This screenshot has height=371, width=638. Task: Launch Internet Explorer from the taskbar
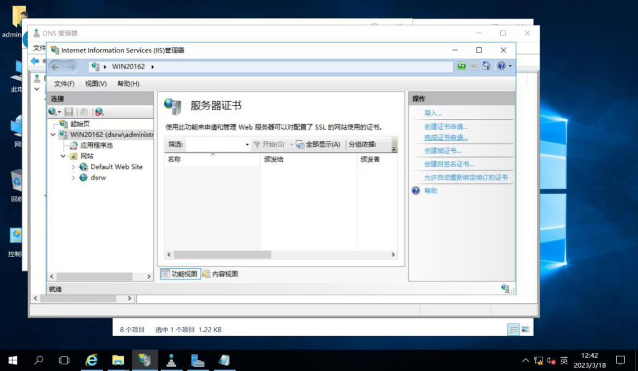pos(92,360)
